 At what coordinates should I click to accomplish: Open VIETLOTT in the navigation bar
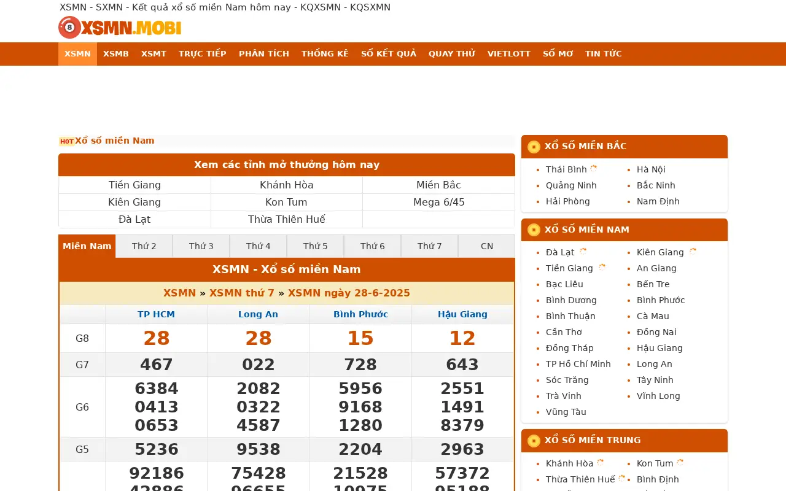(509, 54)
